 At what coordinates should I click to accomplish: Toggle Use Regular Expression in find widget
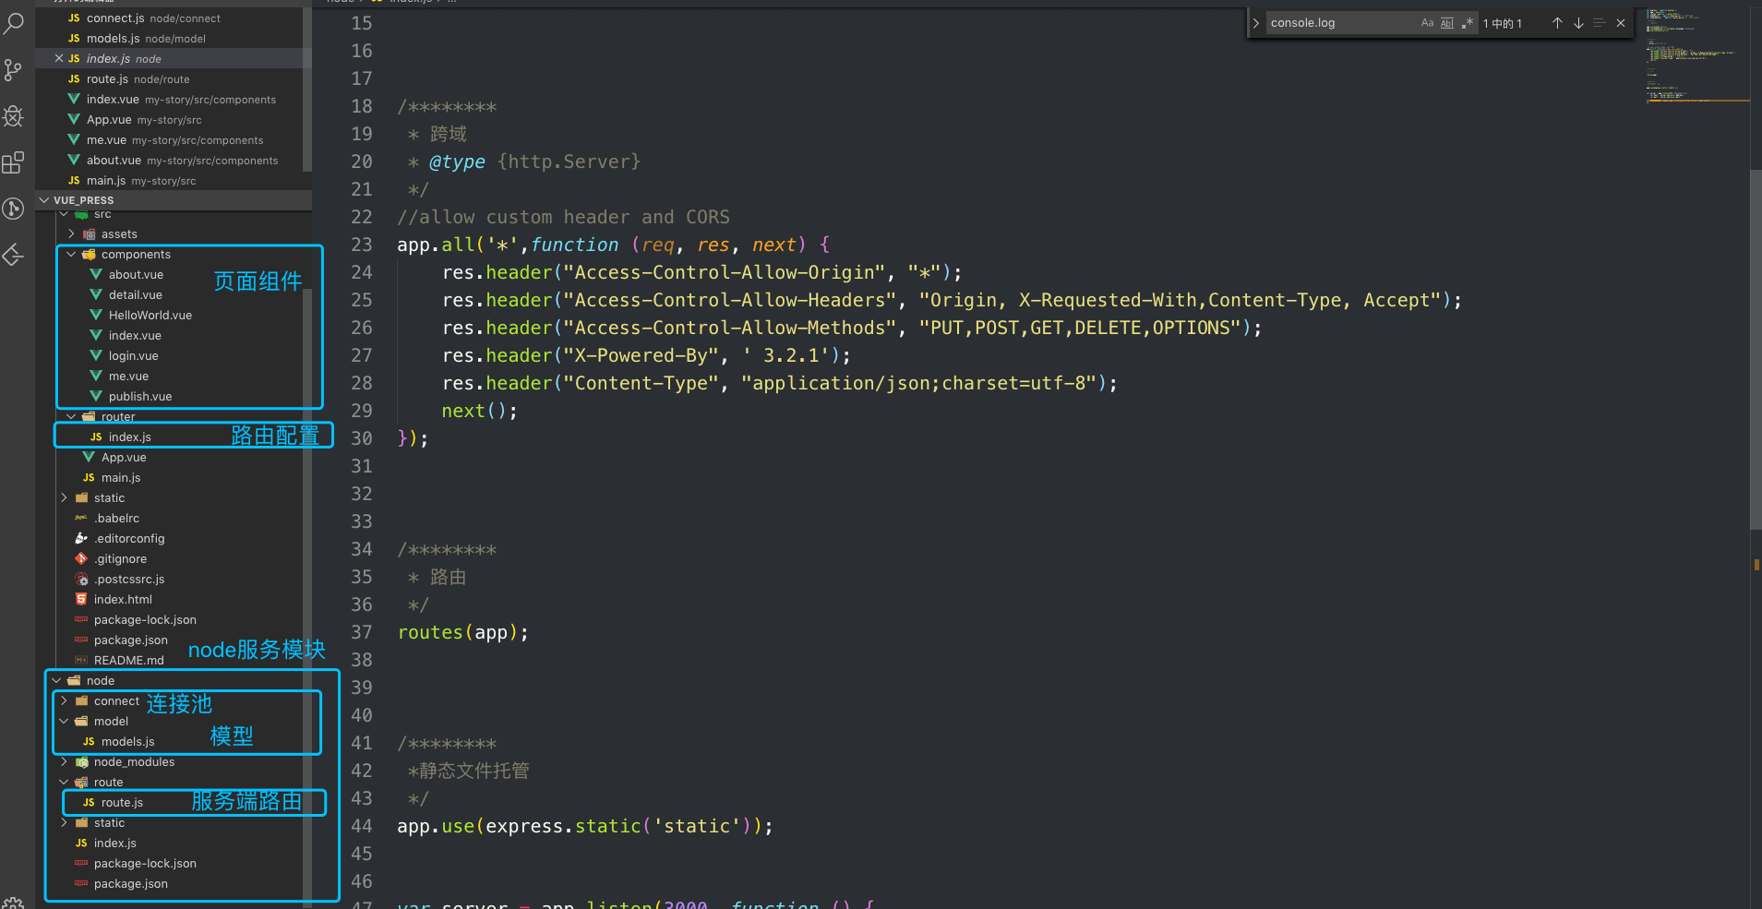click(x=1467, y=23)
